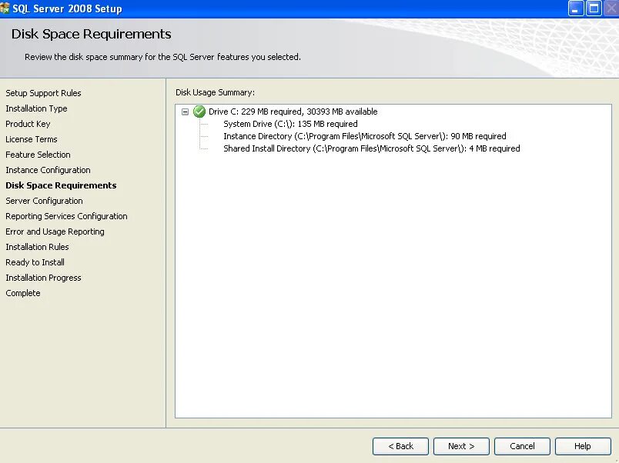Click Back to return to previous step
The width and height of the screenshot is (619, 463).
coord(400,445)
